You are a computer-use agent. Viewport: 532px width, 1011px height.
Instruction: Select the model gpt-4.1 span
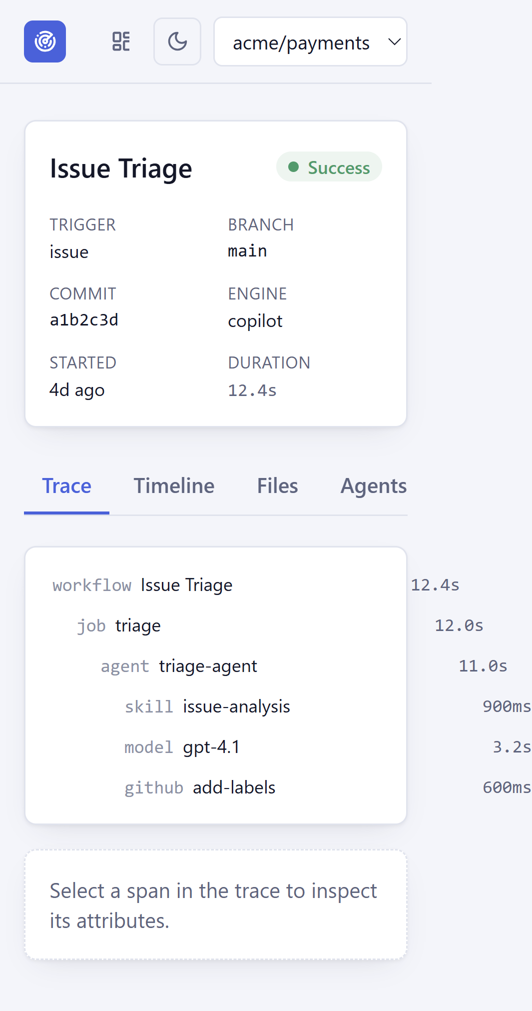tap(328, 747)
